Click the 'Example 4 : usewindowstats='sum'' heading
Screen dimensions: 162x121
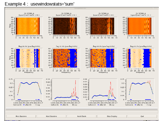point(39,4)
